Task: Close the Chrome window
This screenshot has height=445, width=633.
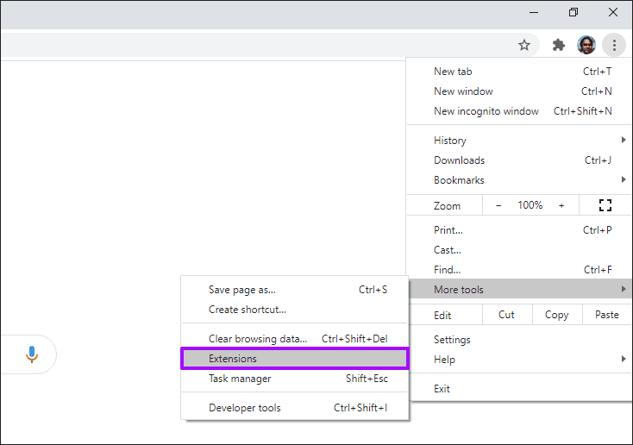Action: click(613, 13)
